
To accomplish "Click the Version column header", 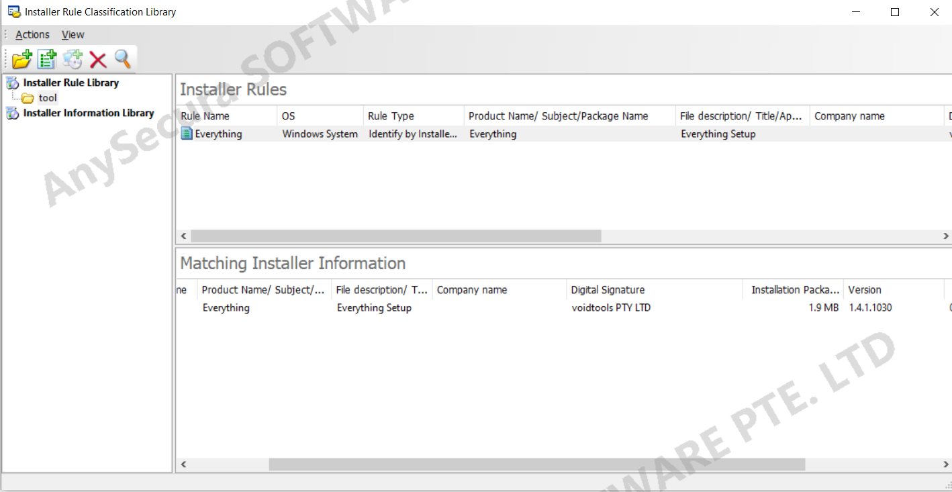I will click(x=894, y=290).
